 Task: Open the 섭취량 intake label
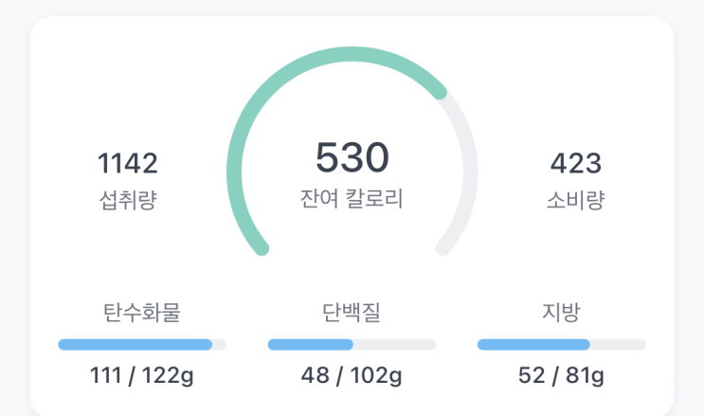tap(127, 200)
